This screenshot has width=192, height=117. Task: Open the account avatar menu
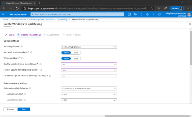[x=189, y=15]
